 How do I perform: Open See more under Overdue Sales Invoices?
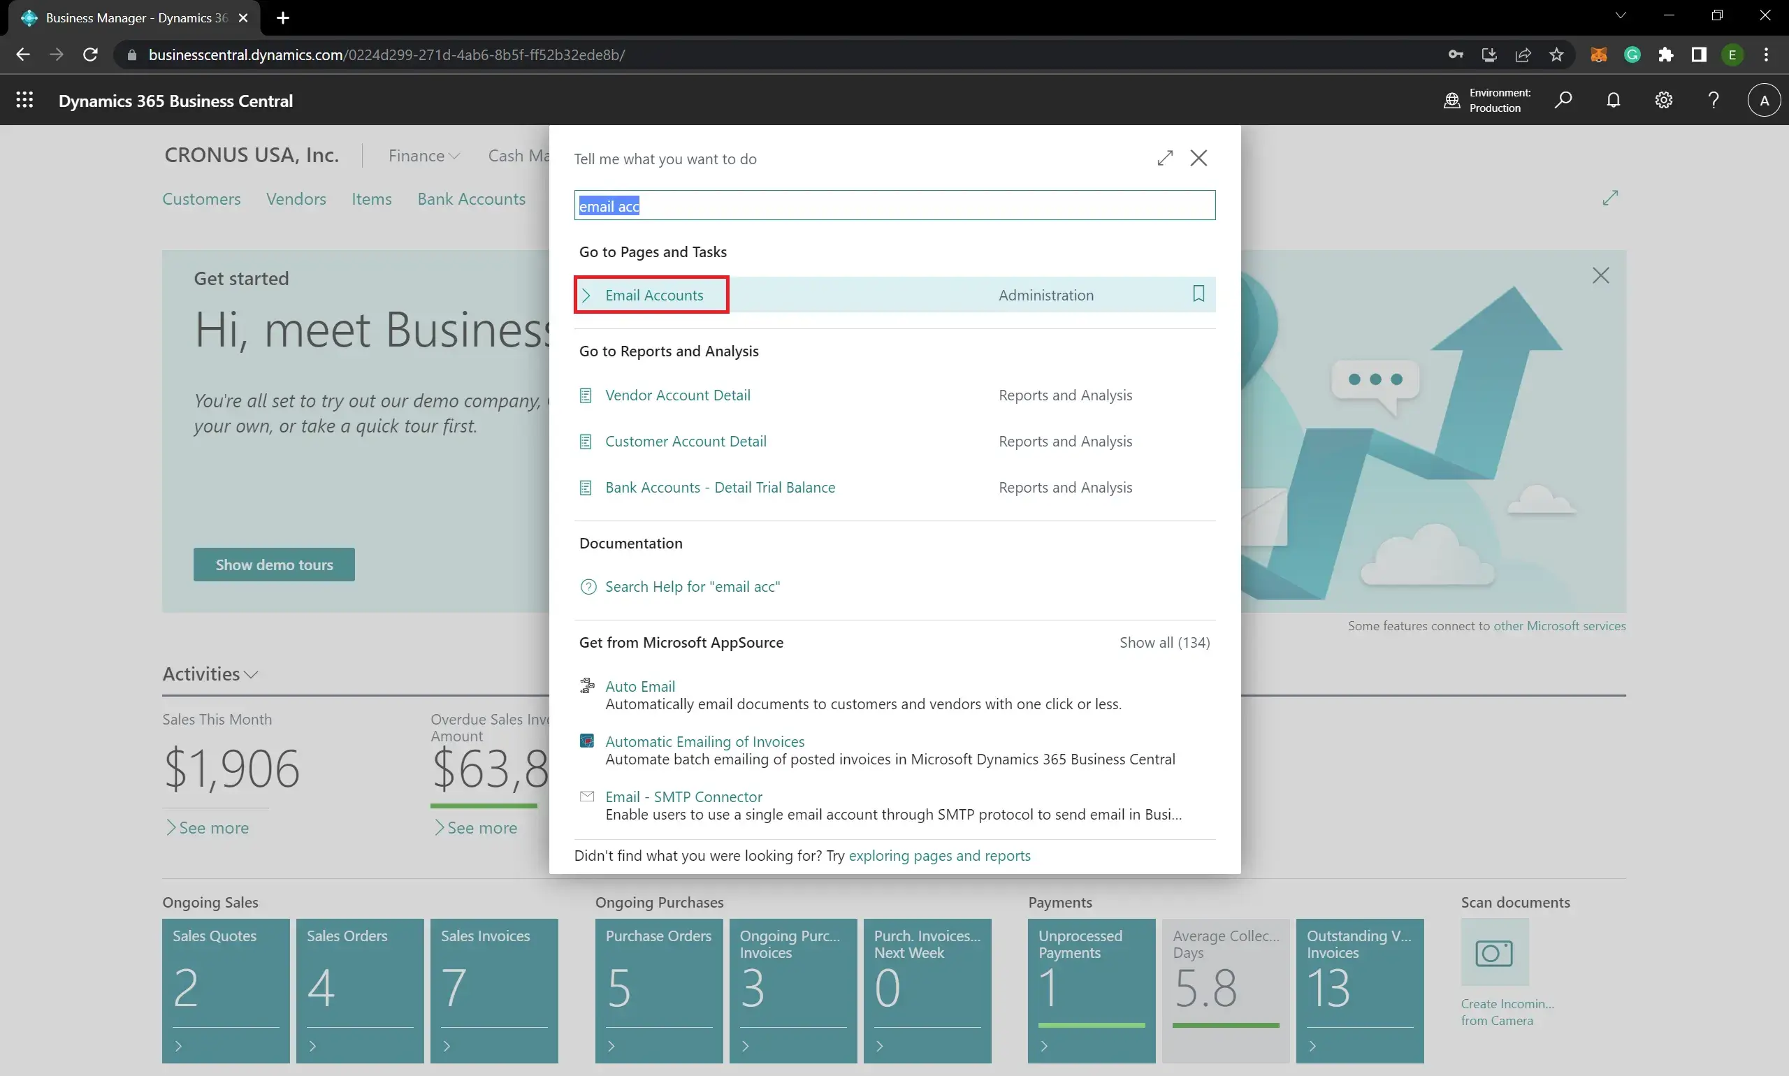476,827
